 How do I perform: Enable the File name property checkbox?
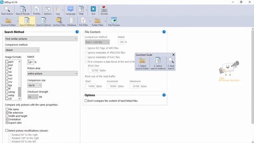click(x=7, y=109)
